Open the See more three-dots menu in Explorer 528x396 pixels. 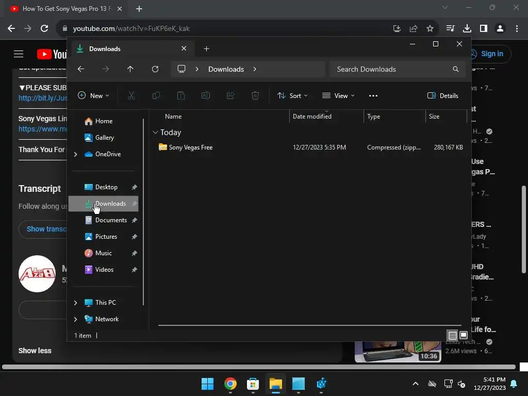(373, 95)
